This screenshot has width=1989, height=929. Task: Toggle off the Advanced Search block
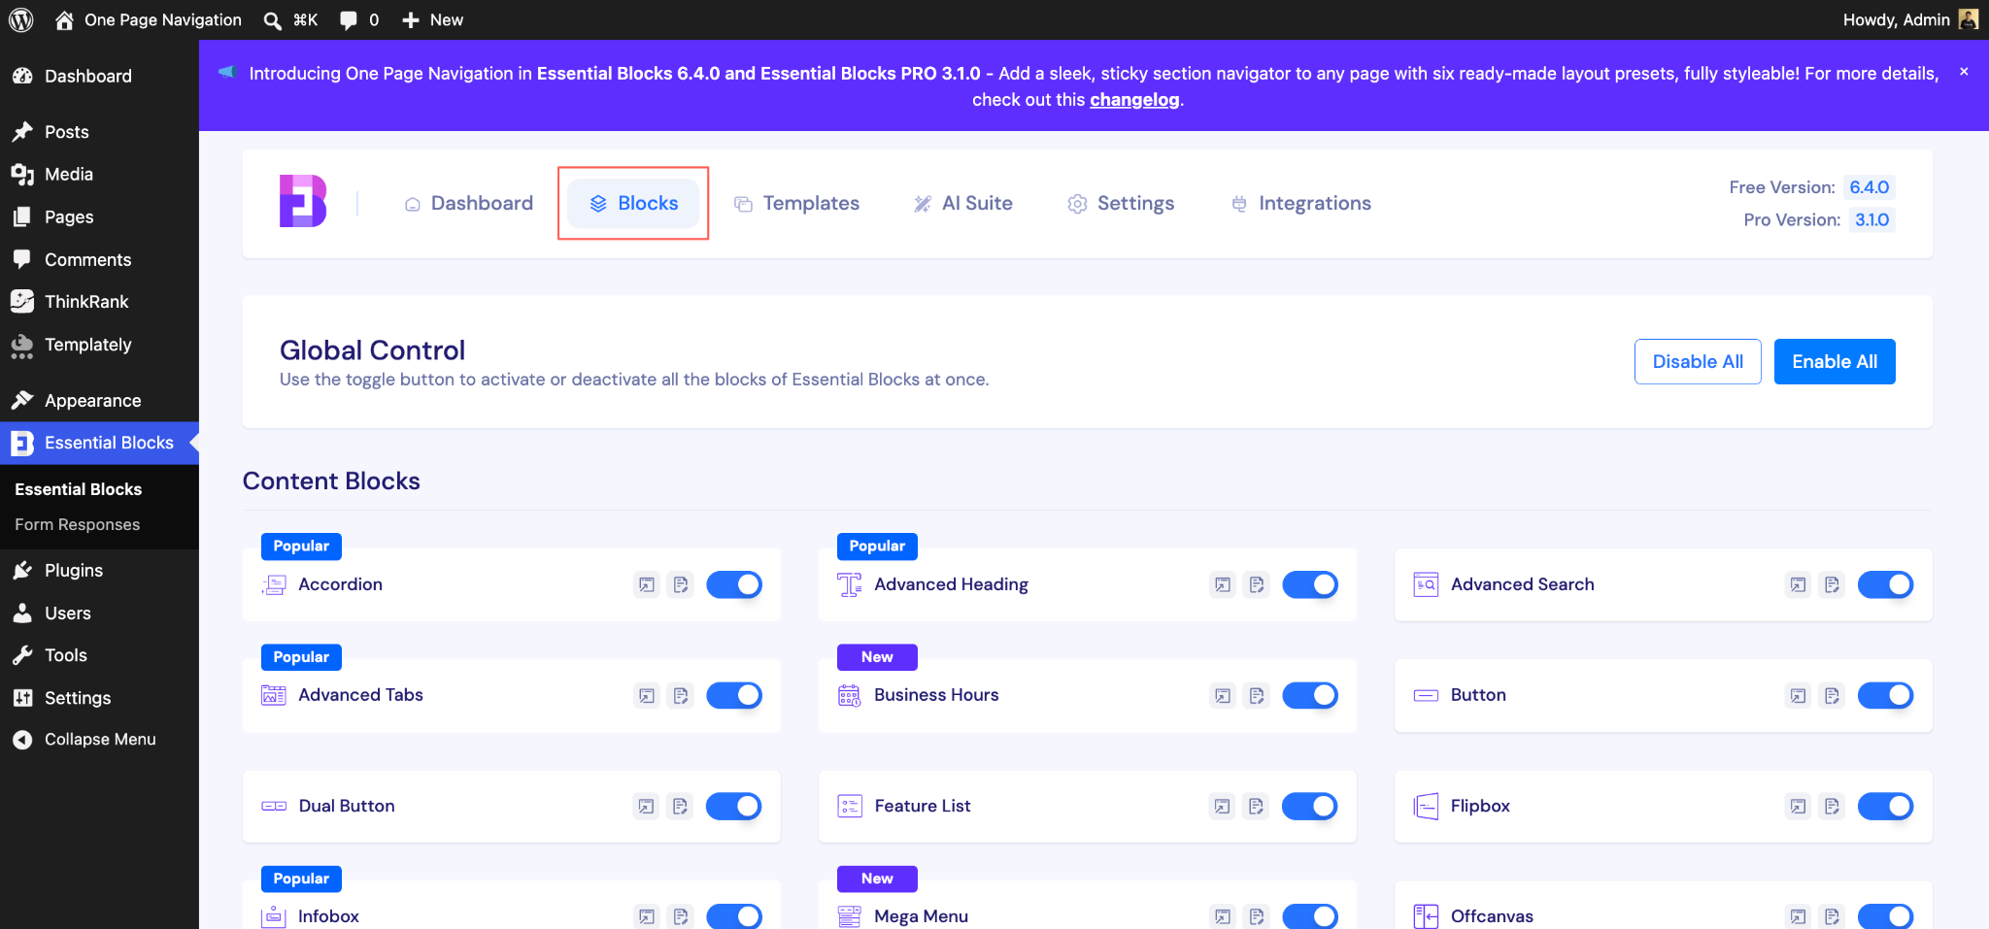click(1885, 584)
